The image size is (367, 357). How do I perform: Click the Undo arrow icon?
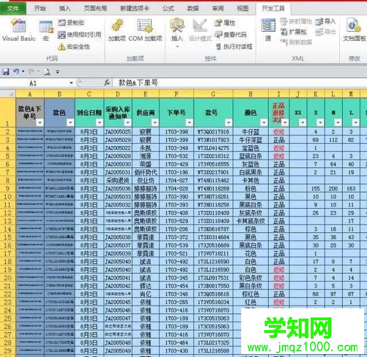point(16,72)
